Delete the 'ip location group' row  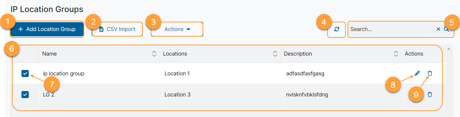pos(430,73)
